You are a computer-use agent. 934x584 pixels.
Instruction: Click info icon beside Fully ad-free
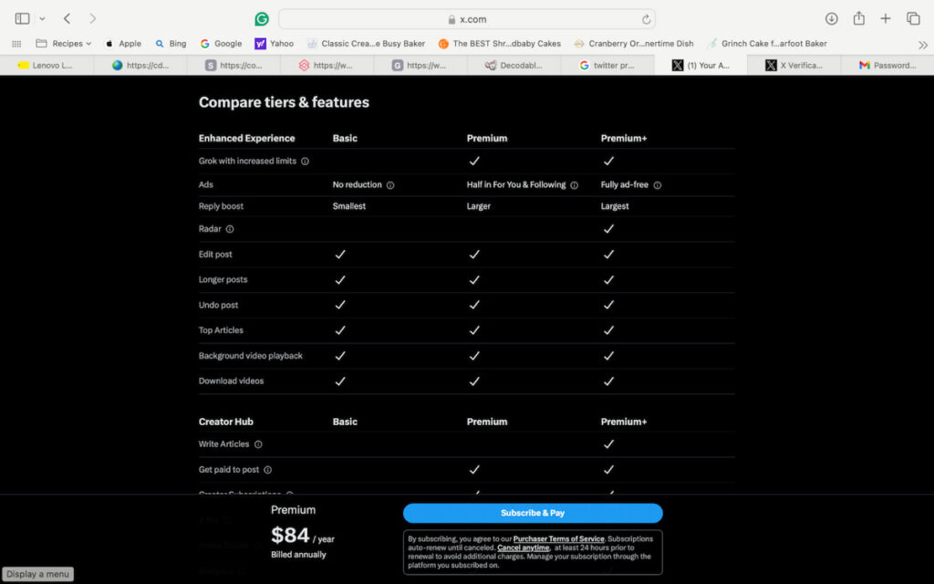(x=657, y=185)
